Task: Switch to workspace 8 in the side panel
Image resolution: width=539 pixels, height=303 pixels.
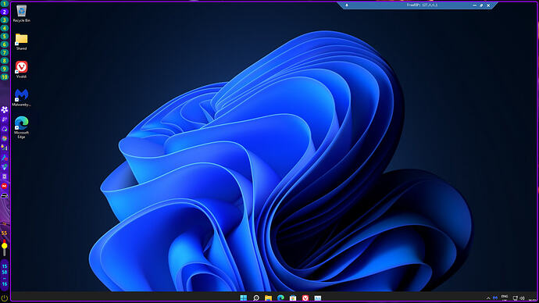Action: pyautogui.click(x=5, y=61)
